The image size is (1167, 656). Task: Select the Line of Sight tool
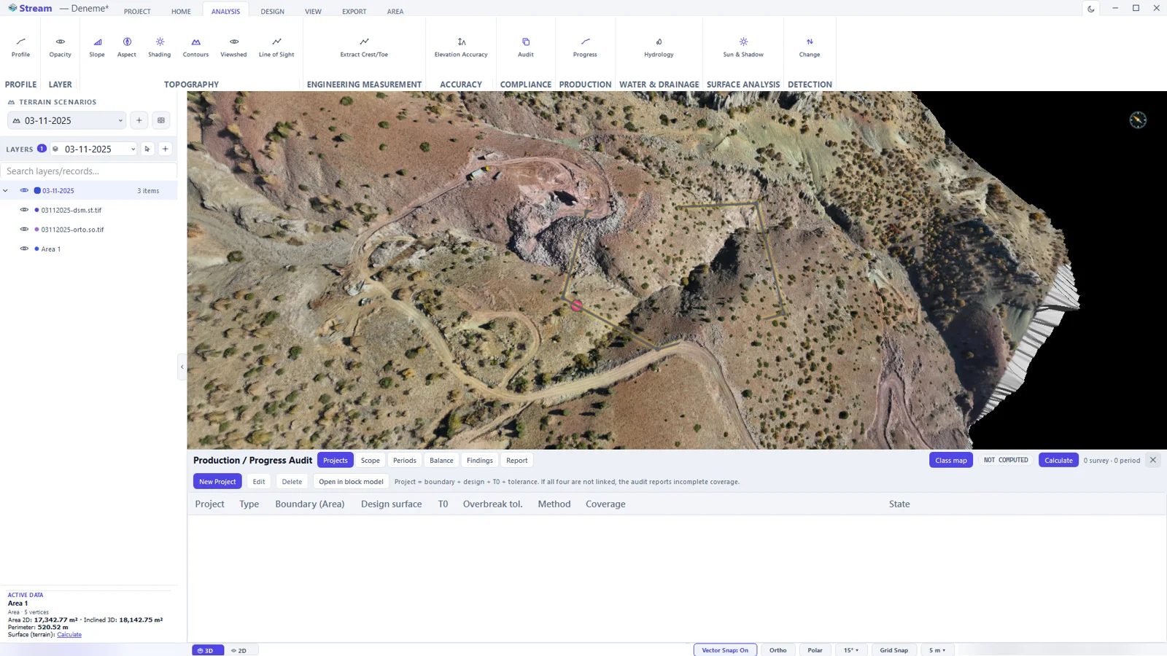276,47
